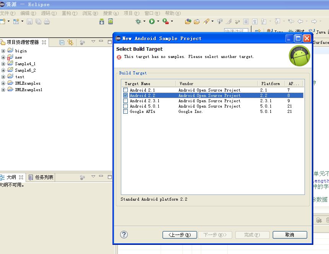
Task: Click the 取消 cancel button
Action: tap(290, 235)
